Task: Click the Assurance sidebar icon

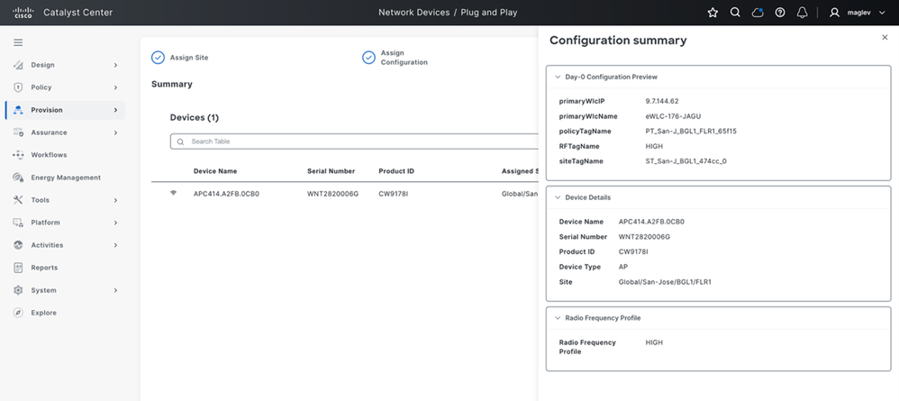Action: click(18, 132)
